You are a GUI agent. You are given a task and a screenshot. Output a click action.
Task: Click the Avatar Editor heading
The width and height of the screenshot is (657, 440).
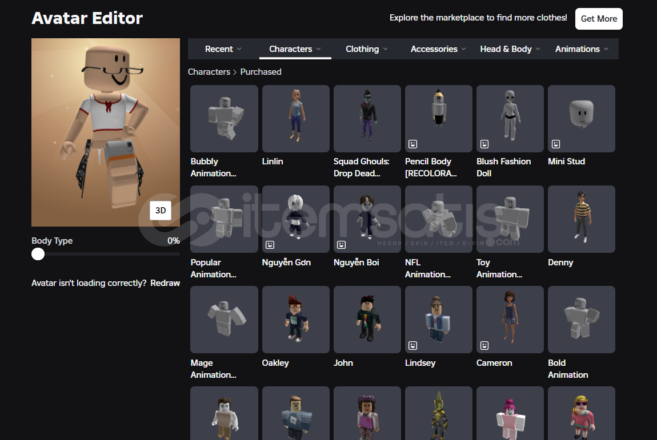point(87,18)
